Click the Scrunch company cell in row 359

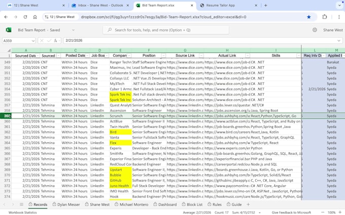120,116
